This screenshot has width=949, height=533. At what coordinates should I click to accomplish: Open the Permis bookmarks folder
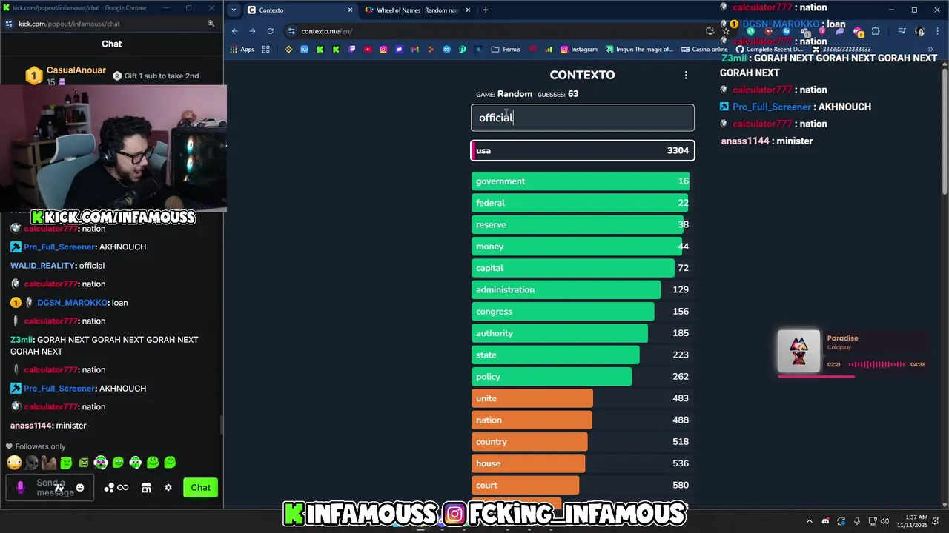(506, 50)
